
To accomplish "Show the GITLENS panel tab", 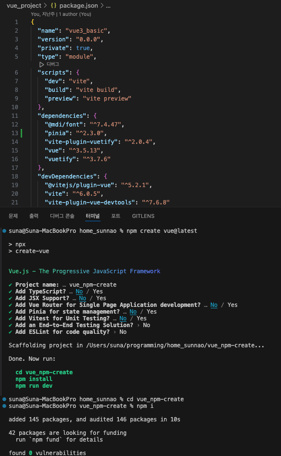I will (143, 216).
